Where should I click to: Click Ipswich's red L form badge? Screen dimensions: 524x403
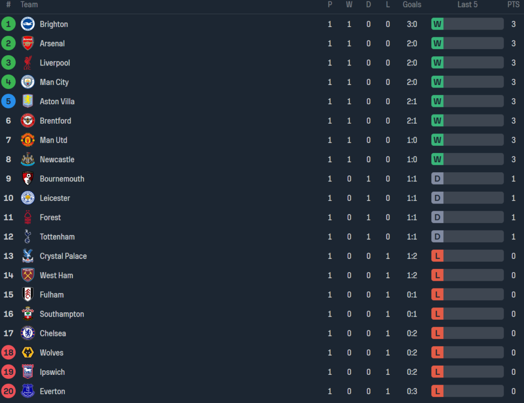click(x=438, y=372)
